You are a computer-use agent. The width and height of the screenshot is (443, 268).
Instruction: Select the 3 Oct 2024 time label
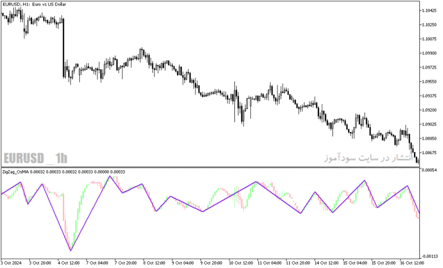point(11,263)
